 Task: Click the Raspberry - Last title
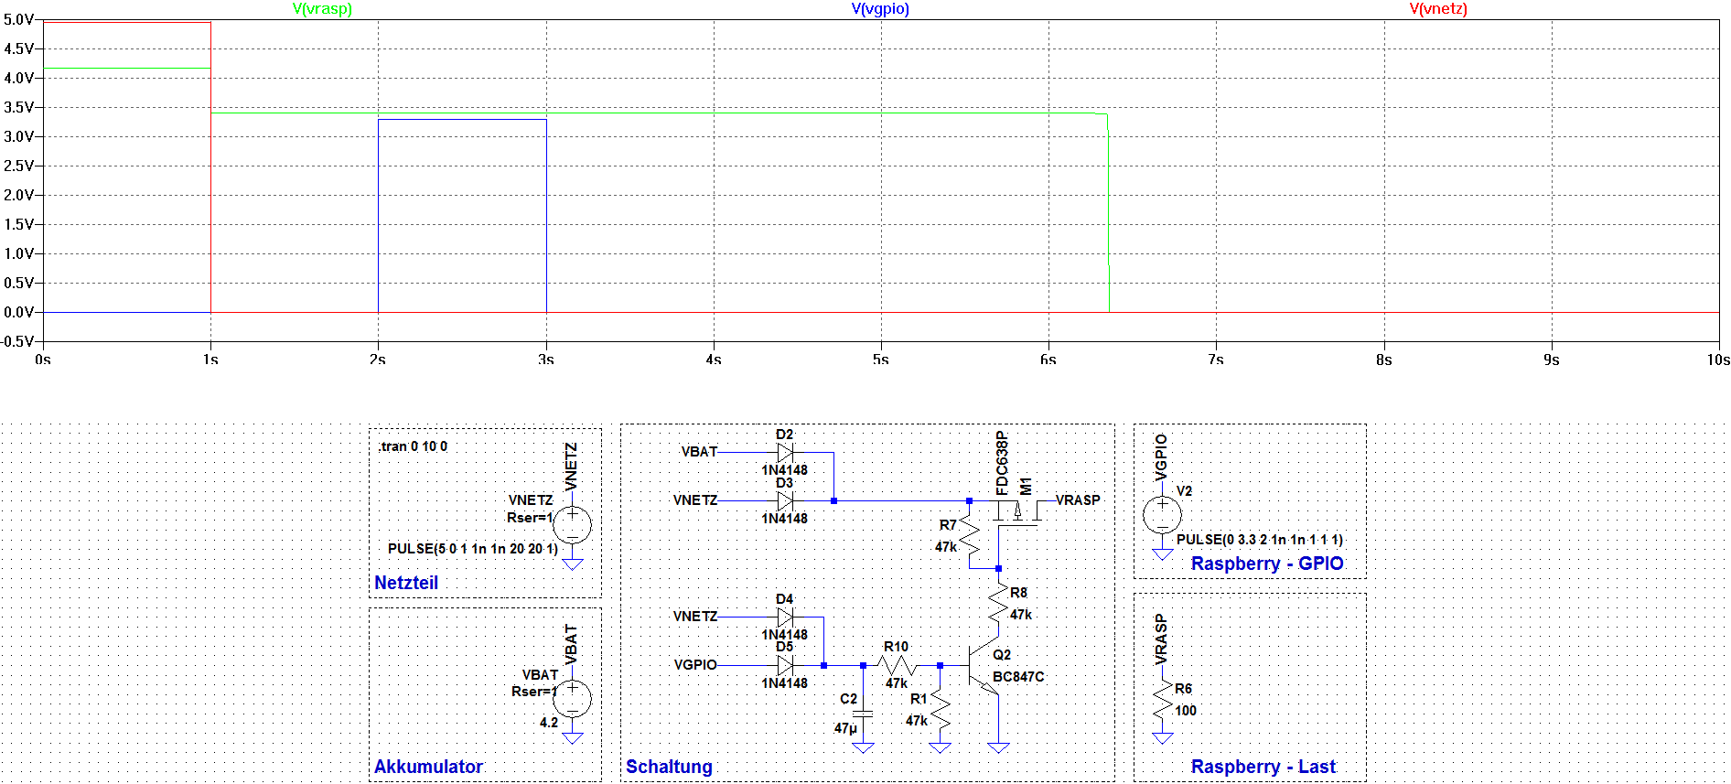click(1263, 767)
